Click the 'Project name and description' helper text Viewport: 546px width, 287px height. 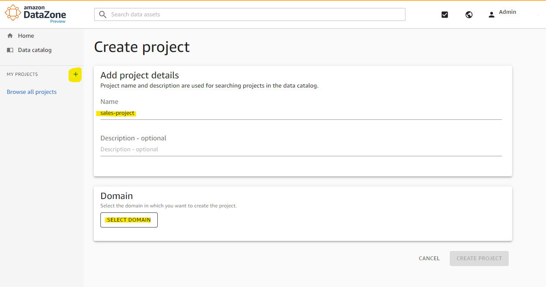coord(210,85)
